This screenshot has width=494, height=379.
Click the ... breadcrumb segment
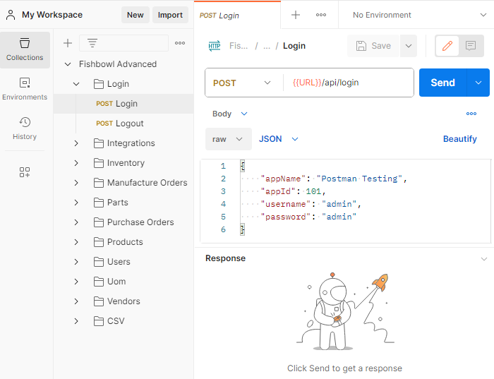[267, 47]
